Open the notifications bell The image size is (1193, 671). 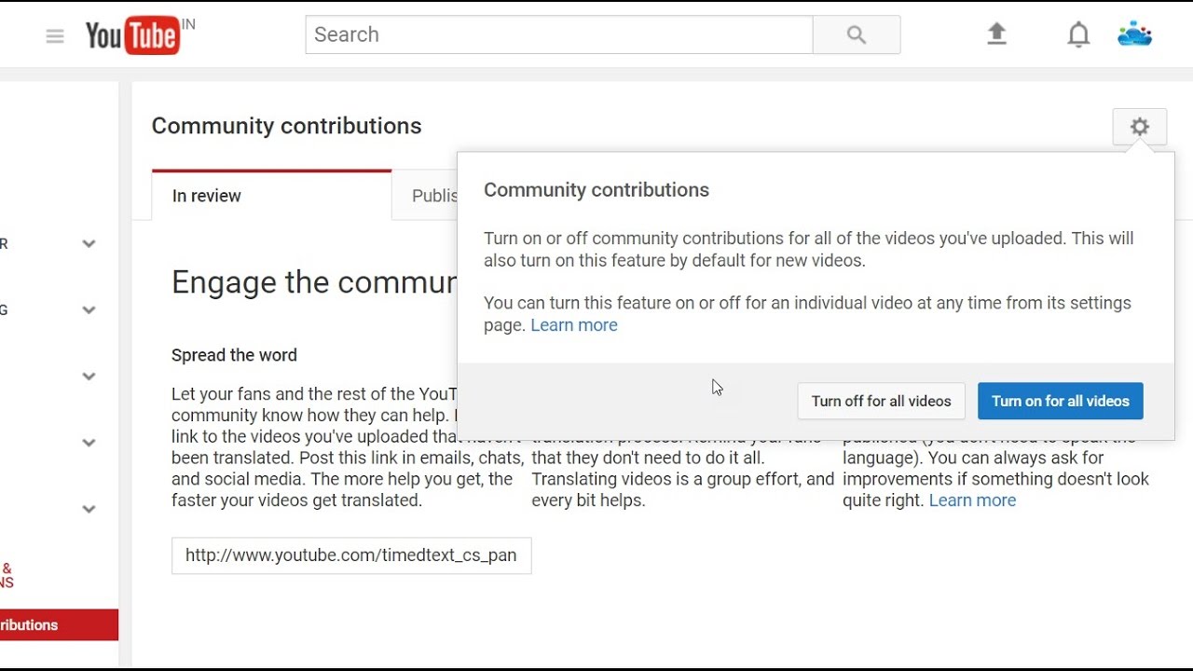[x=1078, y=35]
